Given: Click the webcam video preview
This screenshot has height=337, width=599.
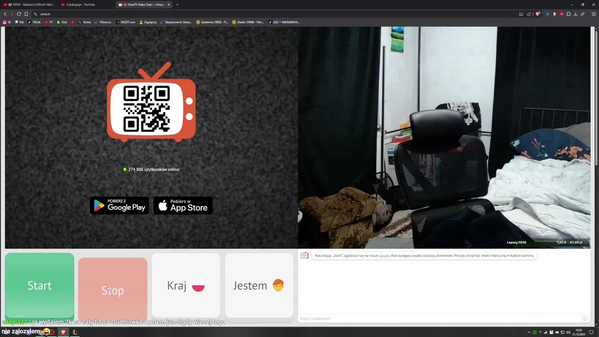Looking at the screenshot, I should [444, 137].
